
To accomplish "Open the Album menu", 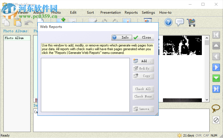I will click(x=39, y=13).
